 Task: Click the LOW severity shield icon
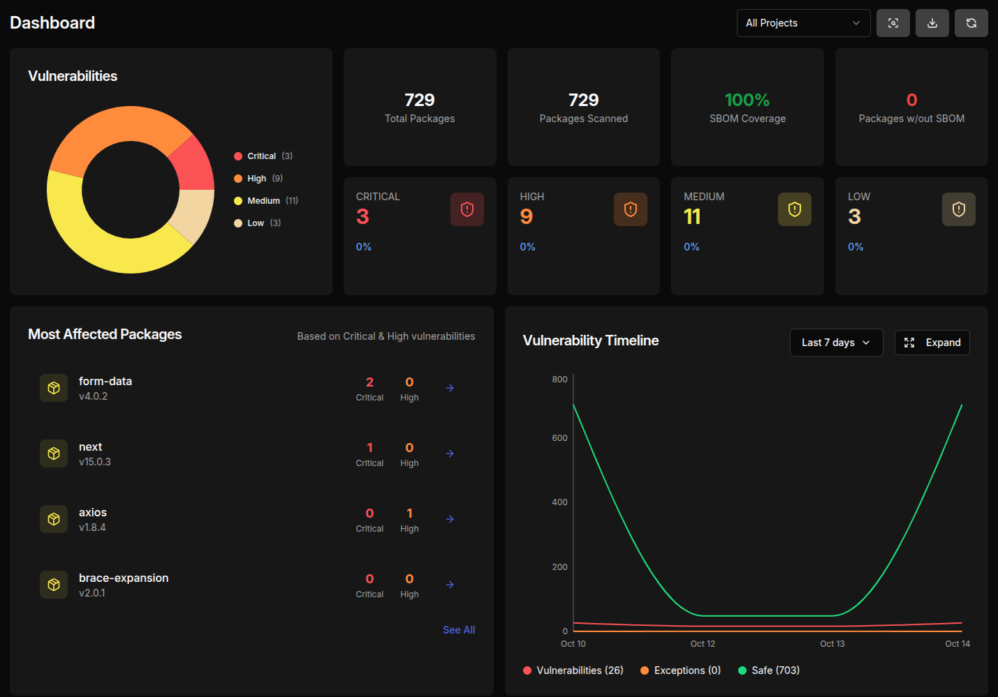(958, 209)
